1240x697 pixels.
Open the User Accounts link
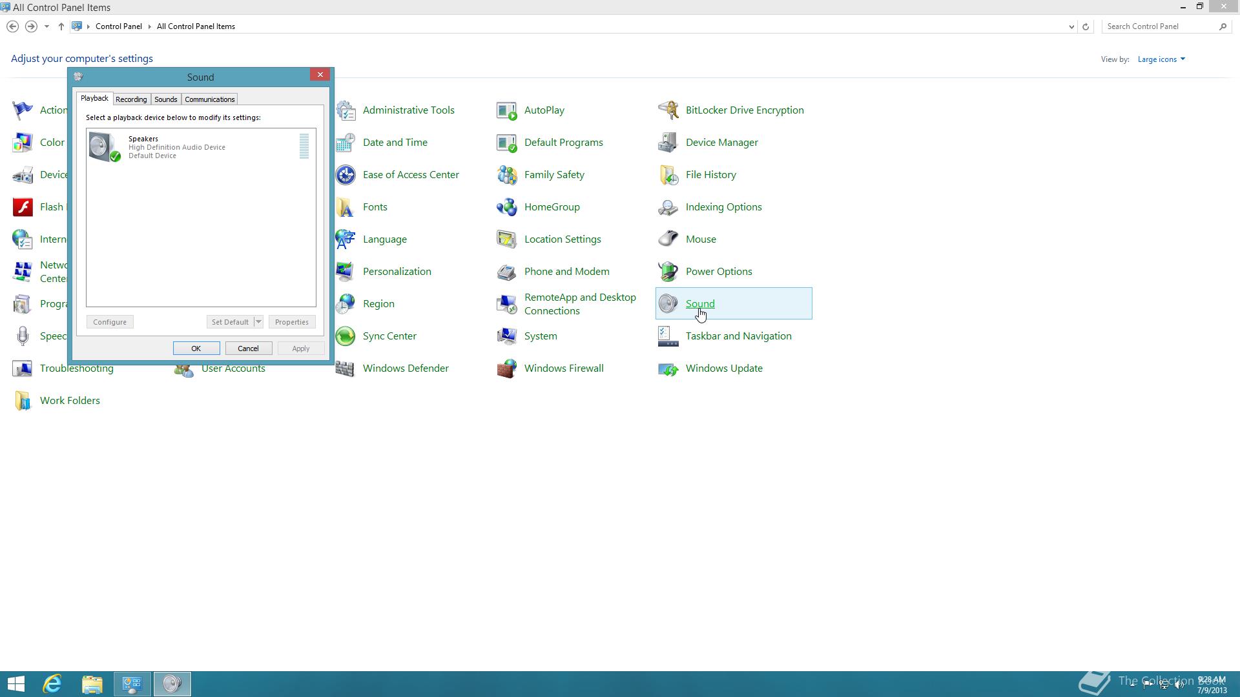tap(233, 369)
